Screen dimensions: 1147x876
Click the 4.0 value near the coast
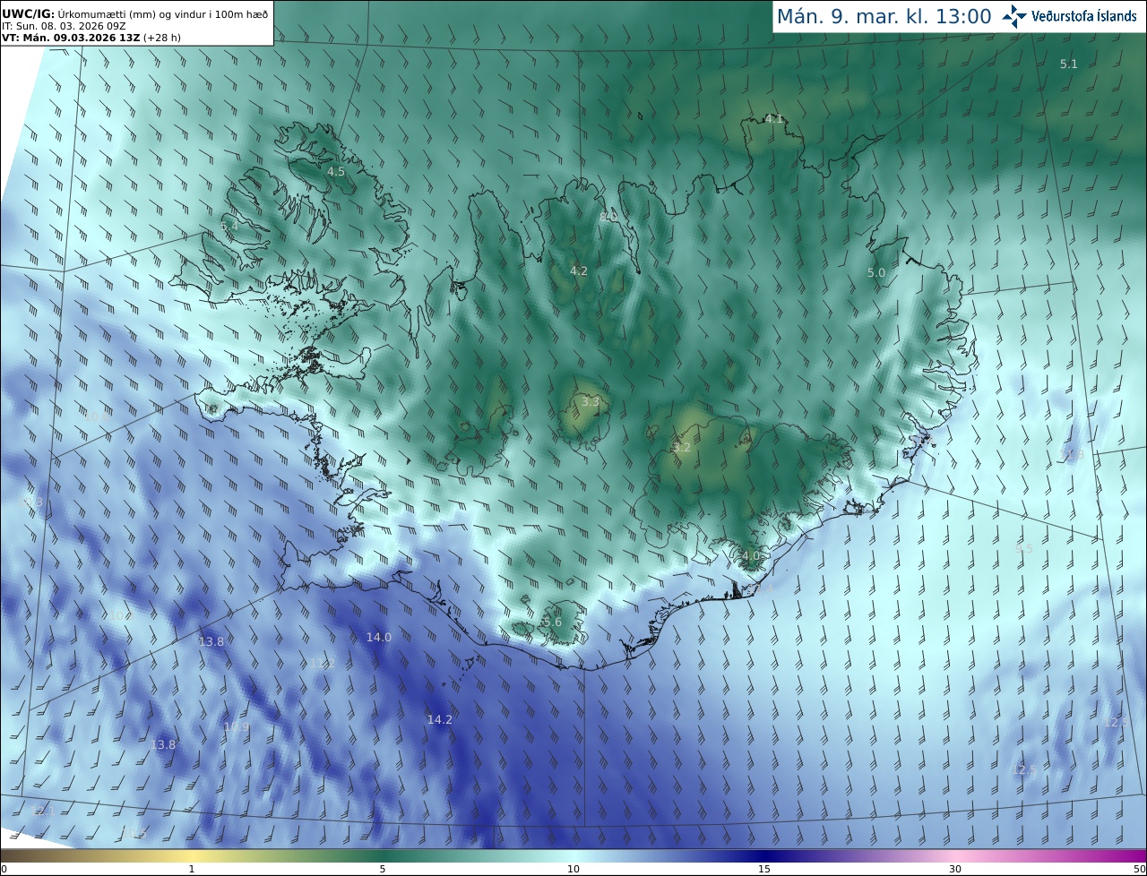click(750, 555)
